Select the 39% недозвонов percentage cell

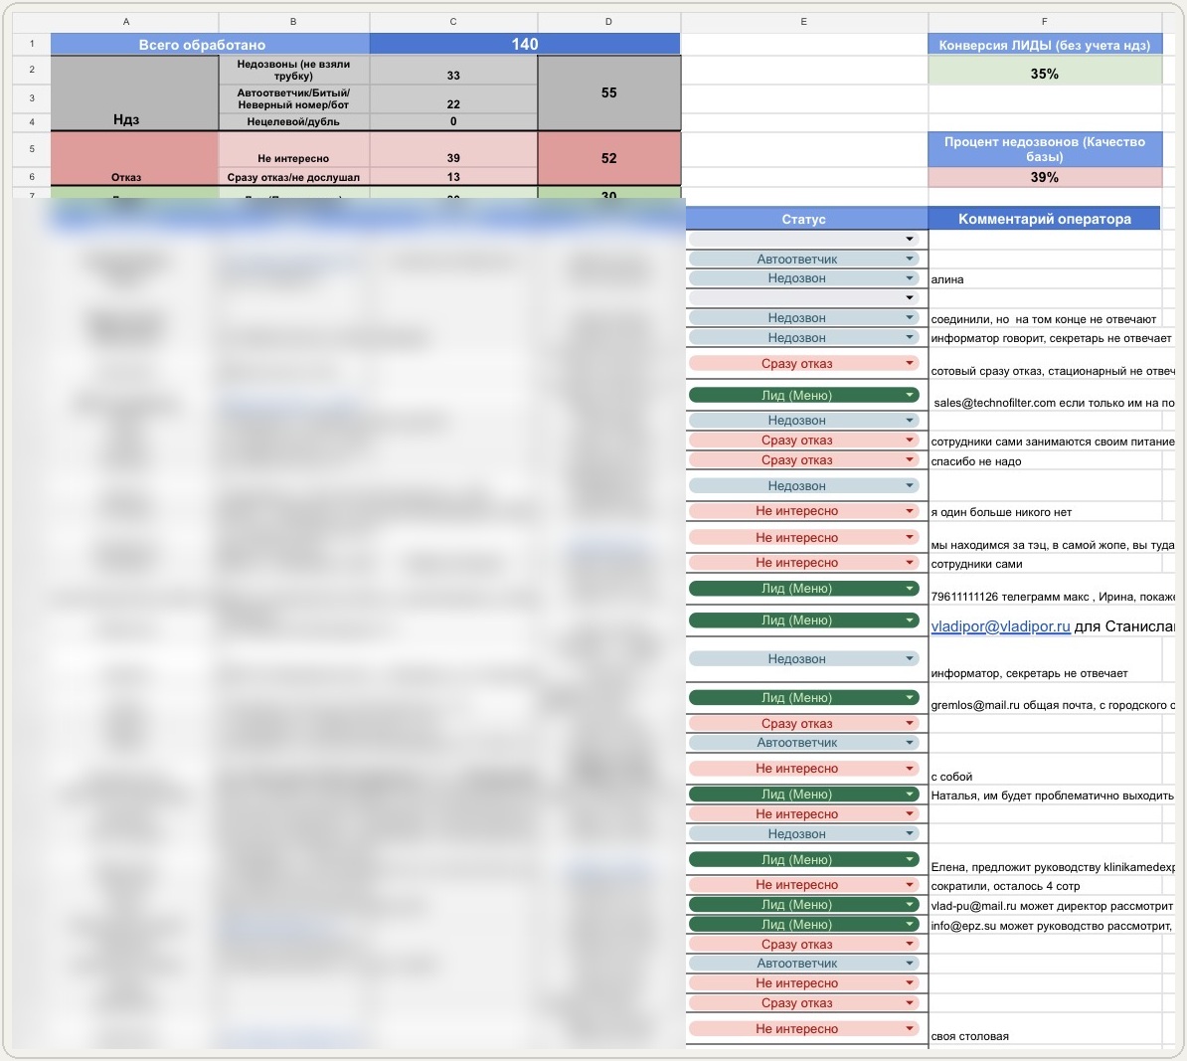[x=1045, y=177]
